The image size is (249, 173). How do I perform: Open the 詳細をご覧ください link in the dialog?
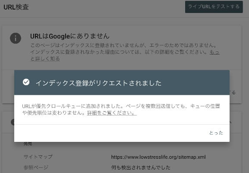112,113
